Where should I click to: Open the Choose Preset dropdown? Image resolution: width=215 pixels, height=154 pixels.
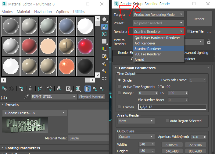click(x=34, y=113)
